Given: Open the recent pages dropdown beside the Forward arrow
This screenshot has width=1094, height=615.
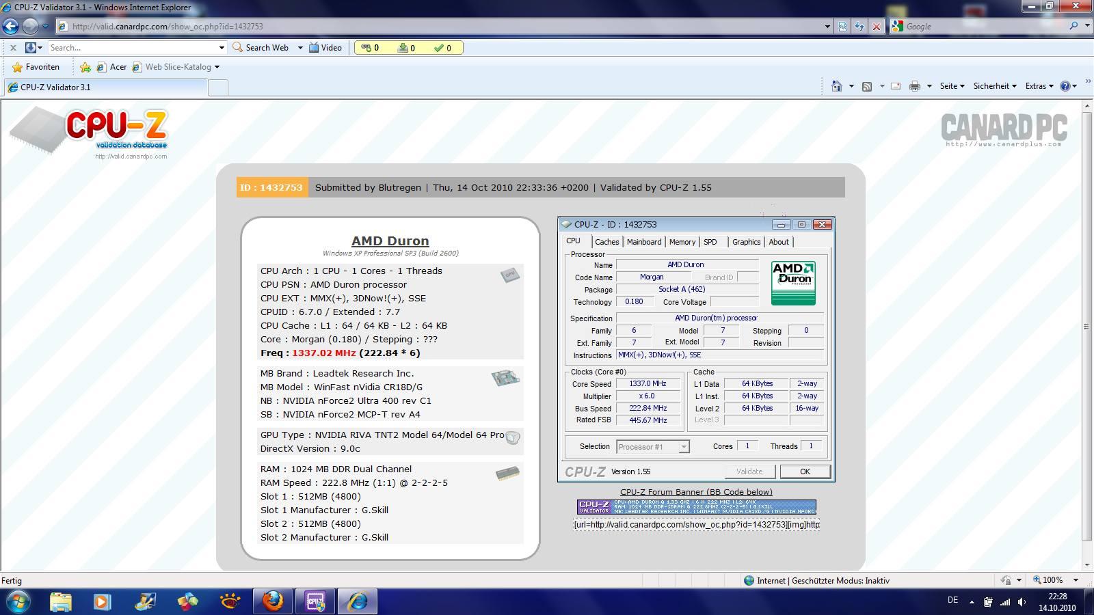Looking at the screenshot, I should click(46, 27).
